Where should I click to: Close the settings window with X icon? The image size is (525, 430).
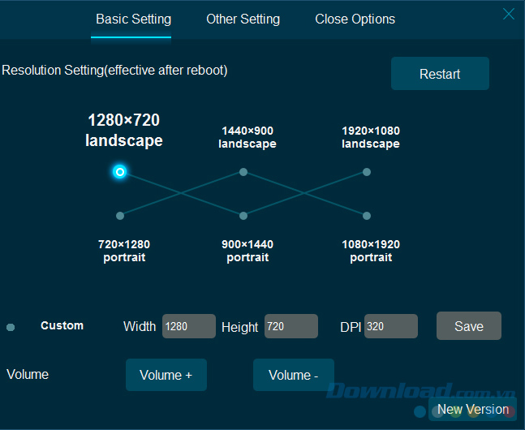[509, 14]
